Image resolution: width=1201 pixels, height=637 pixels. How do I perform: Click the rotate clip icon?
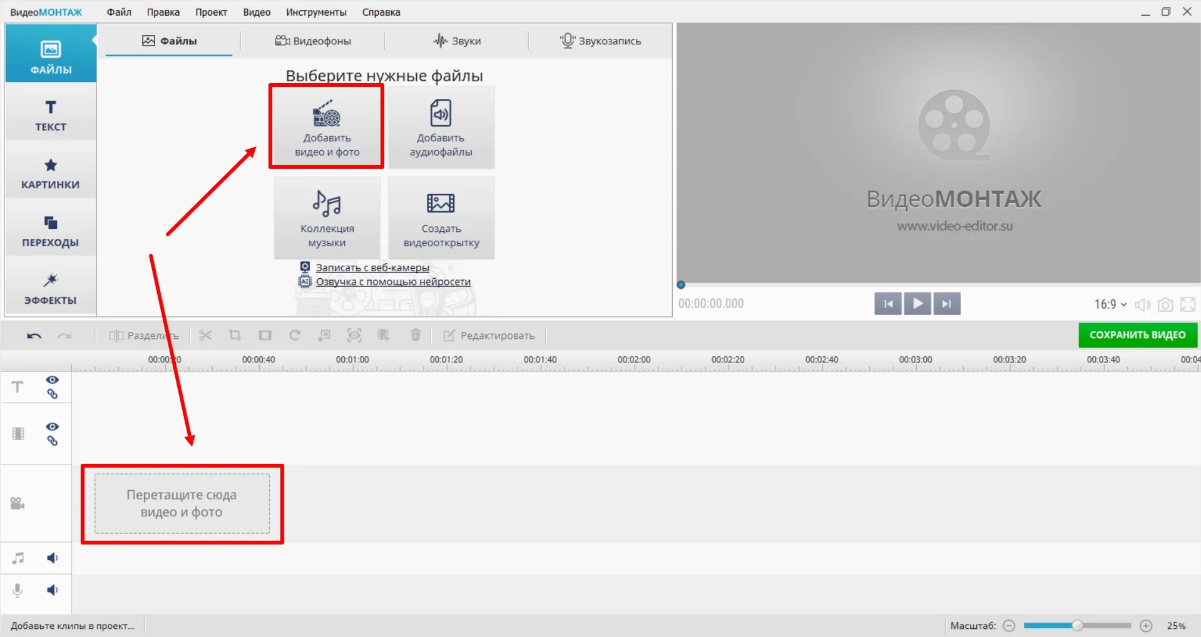point(295,336)
